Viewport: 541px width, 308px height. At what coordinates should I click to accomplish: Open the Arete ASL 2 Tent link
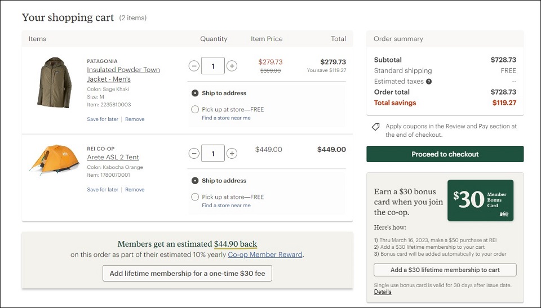113,157
